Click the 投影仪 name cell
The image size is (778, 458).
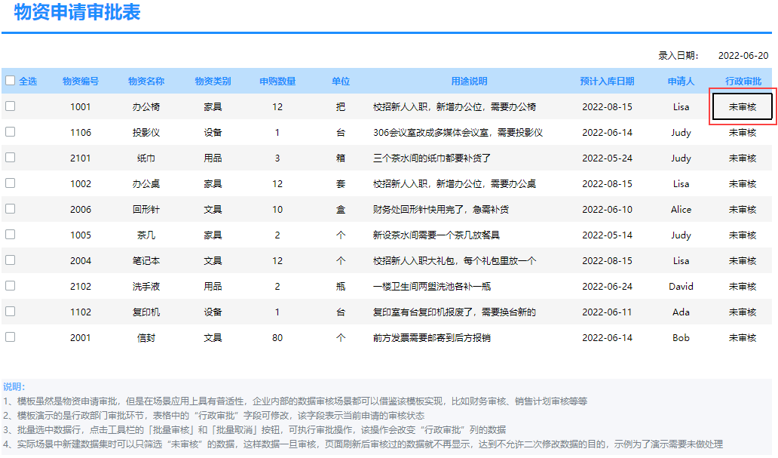146,133
